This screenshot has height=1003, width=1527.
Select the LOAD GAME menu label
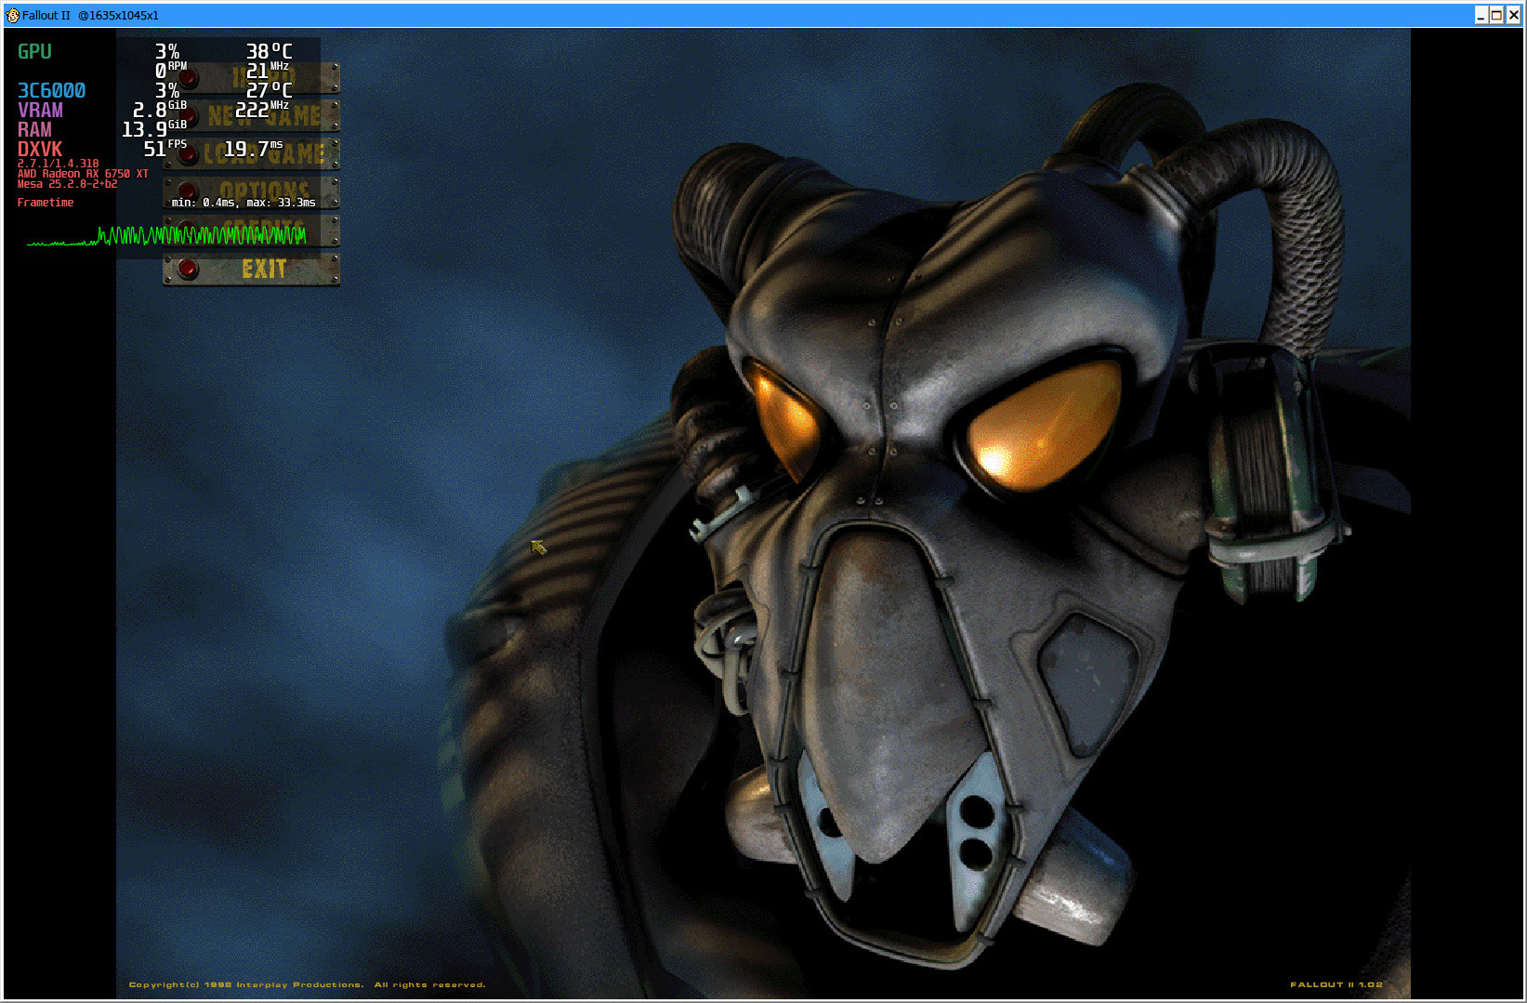[x=265, y=153]
